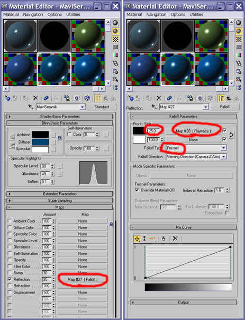Open MaviSeramik material name dropdown
This screenshot has width=245, height=320.
coord(83,107)
